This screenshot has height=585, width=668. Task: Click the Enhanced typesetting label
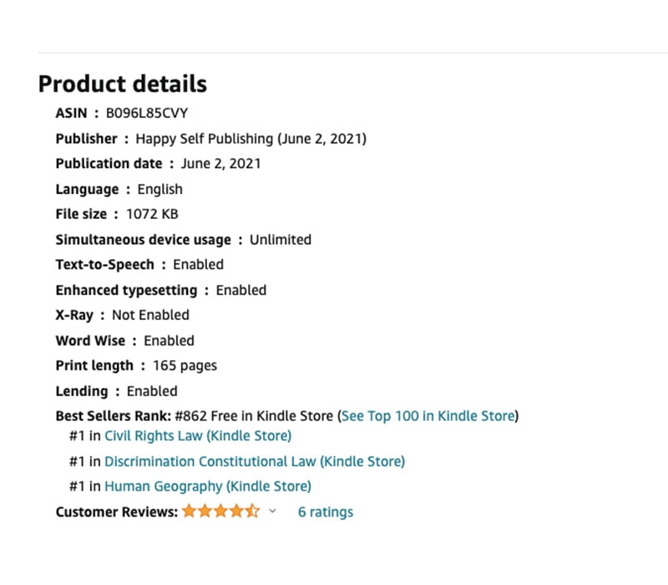[126, 290]
